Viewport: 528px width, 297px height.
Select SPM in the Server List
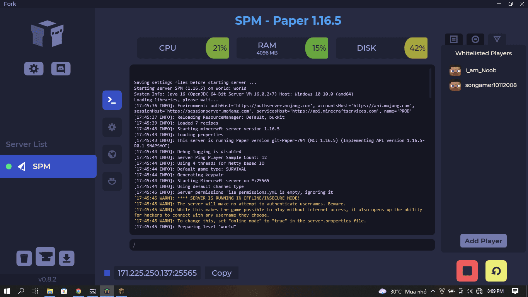click(48, 166)
